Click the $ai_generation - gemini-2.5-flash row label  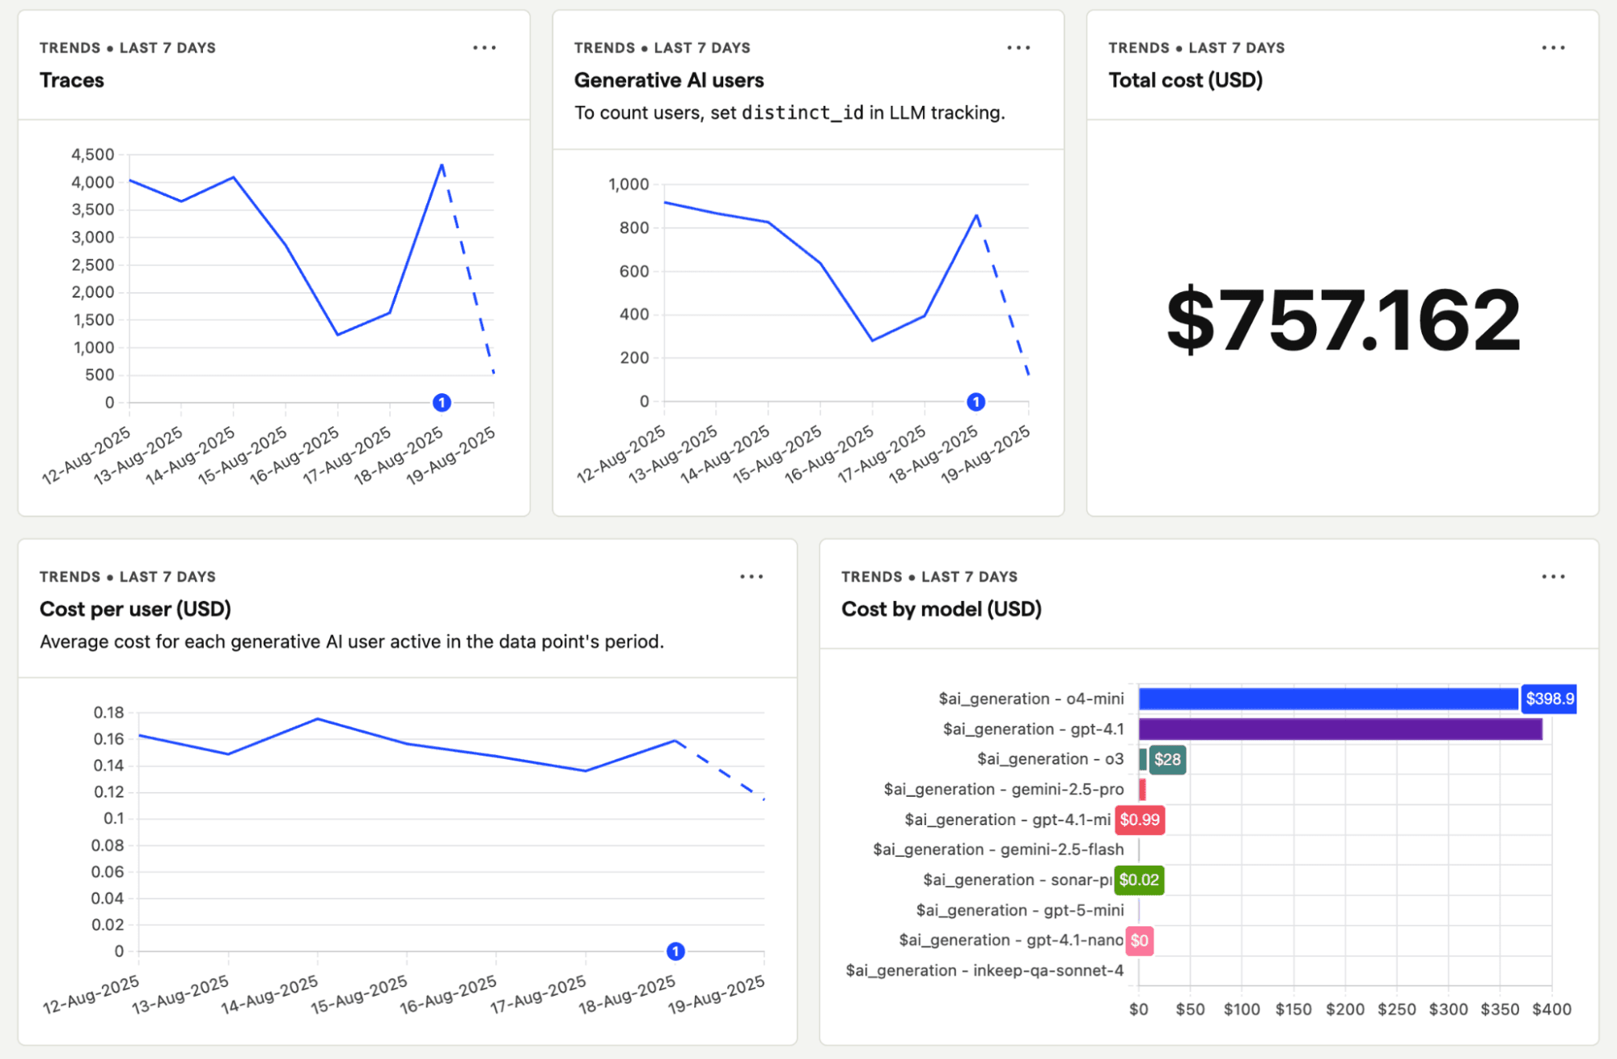998,849
